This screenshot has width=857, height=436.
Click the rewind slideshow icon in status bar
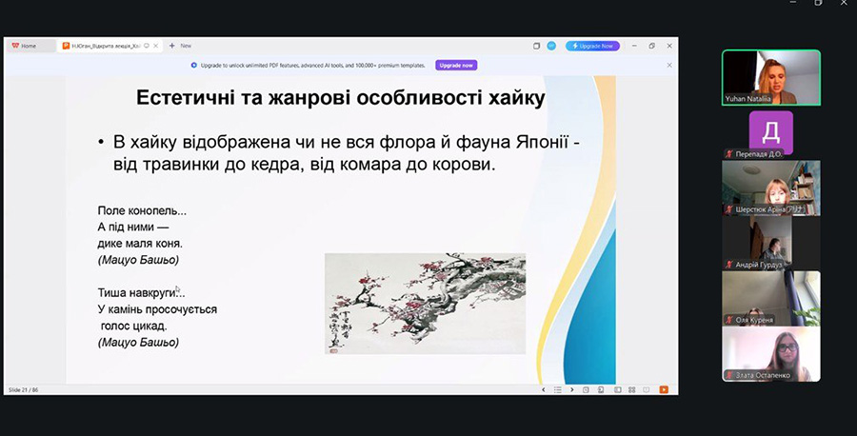coord(586,389)
